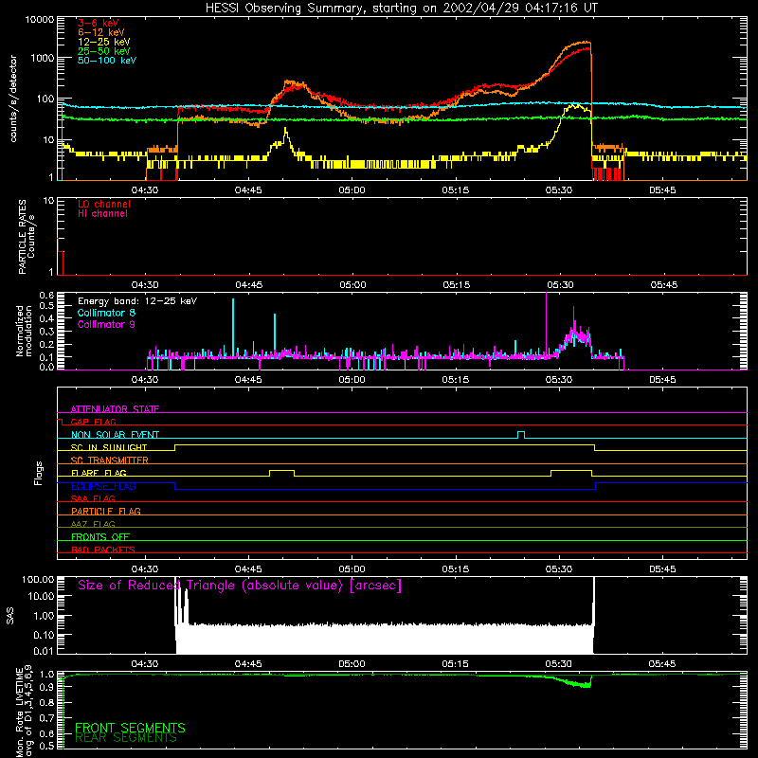Click the 'PARTICLE RATES' axis label
758x758 pixels.
[x=22, y=237]
